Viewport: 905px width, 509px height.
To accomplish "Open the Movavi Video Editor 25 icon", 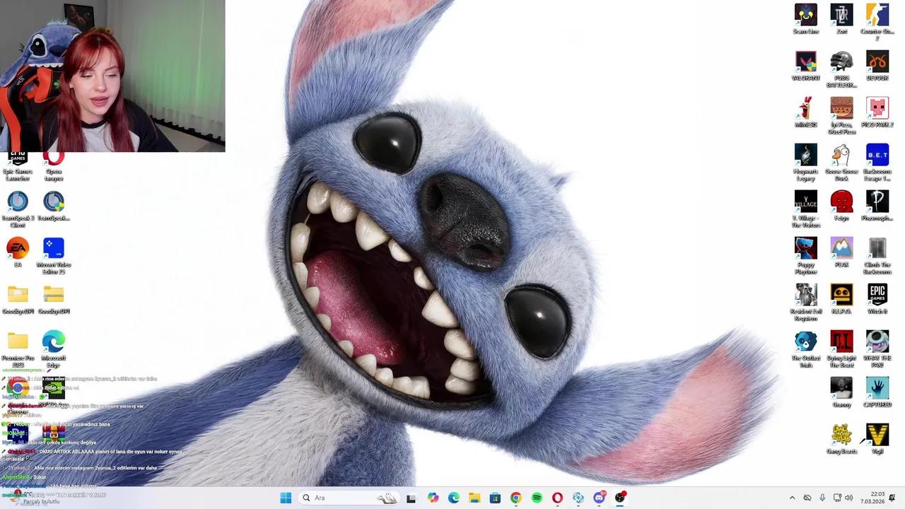I will coord(54,255).
